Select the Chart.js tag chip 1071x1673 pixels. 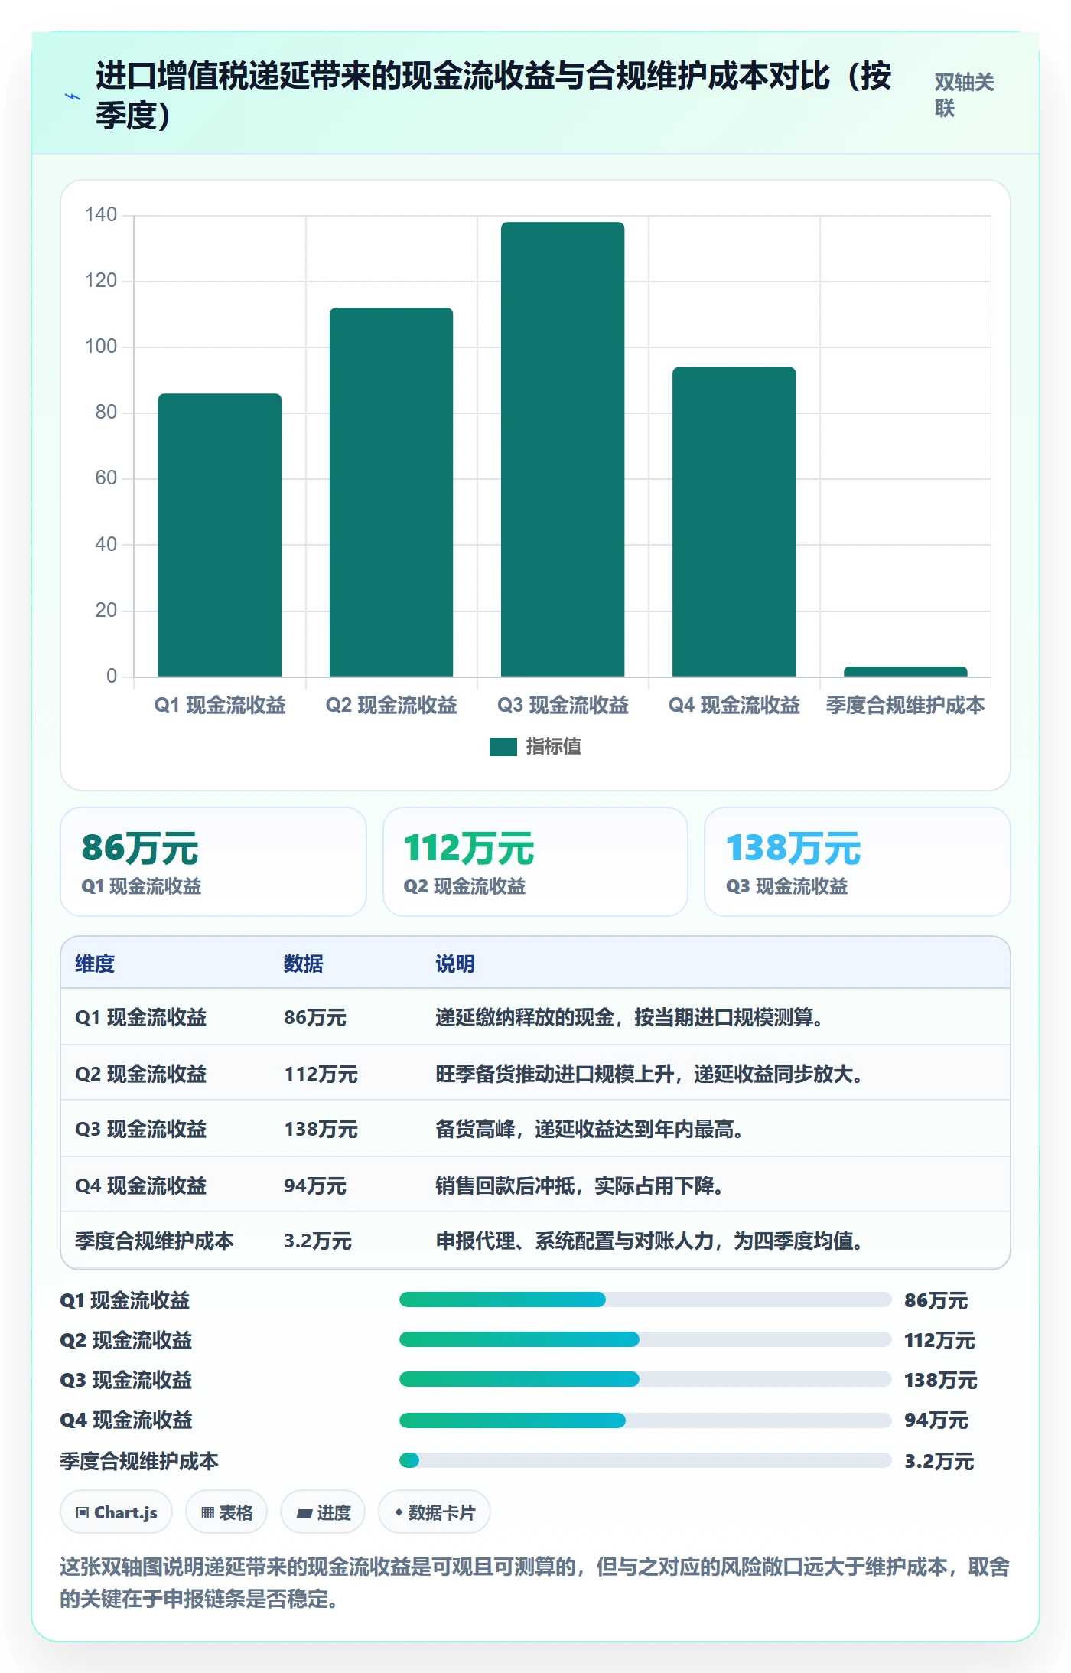[116, 1512]
